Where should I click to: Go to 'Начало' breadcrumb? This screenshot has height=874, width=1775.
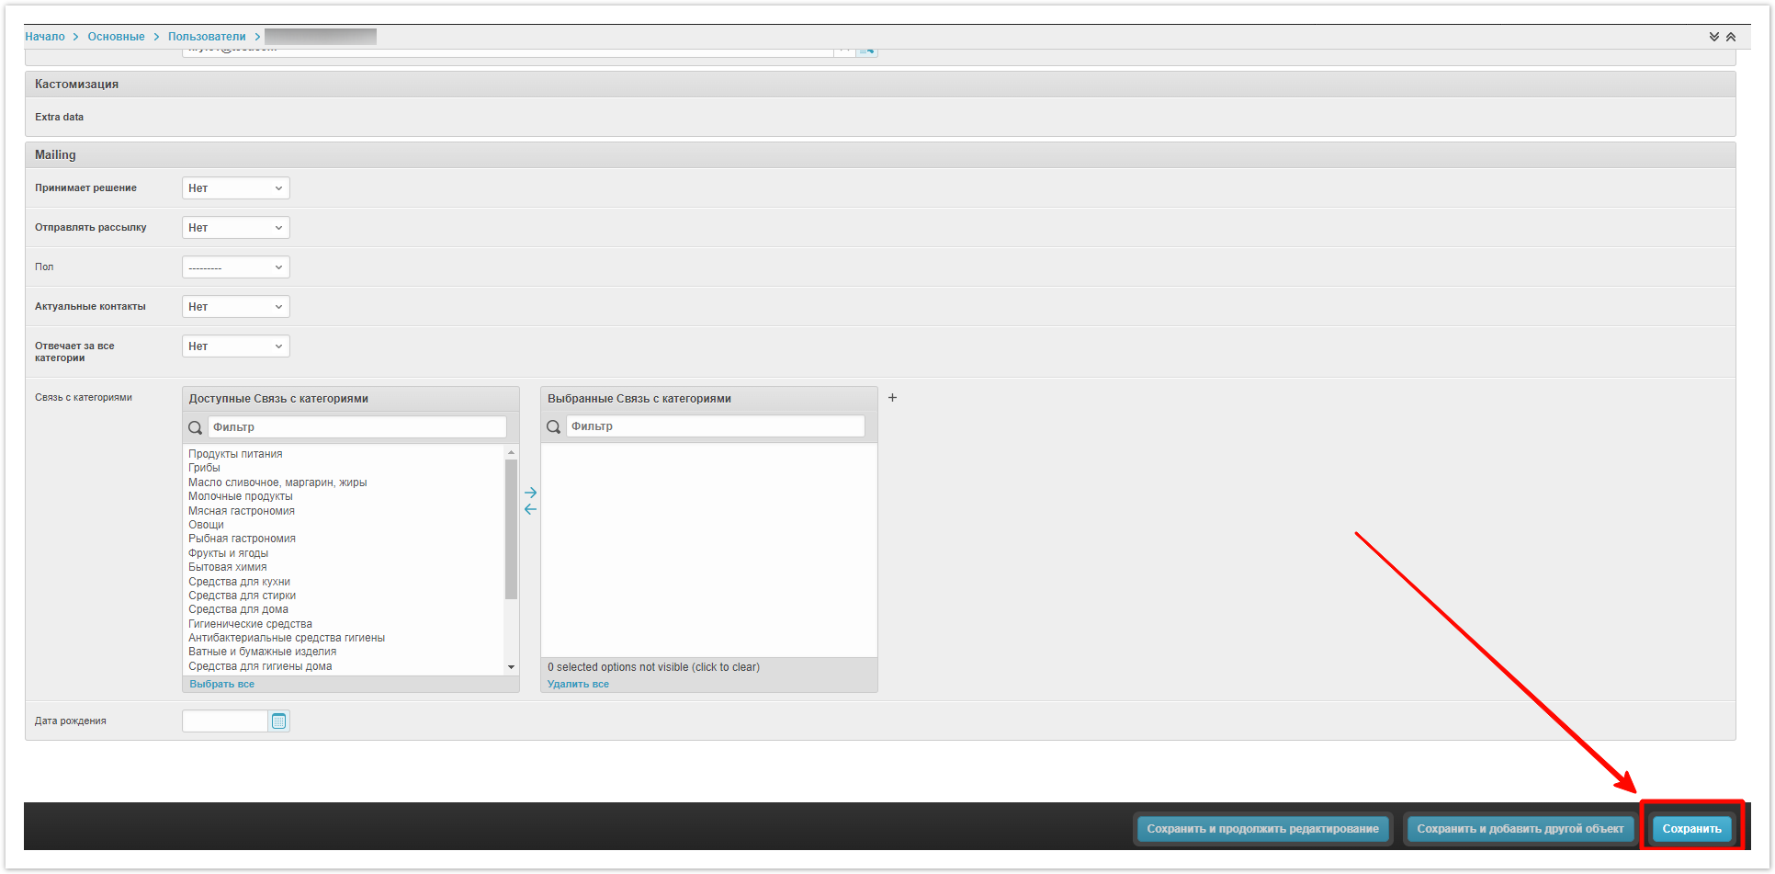click(45, 37)
